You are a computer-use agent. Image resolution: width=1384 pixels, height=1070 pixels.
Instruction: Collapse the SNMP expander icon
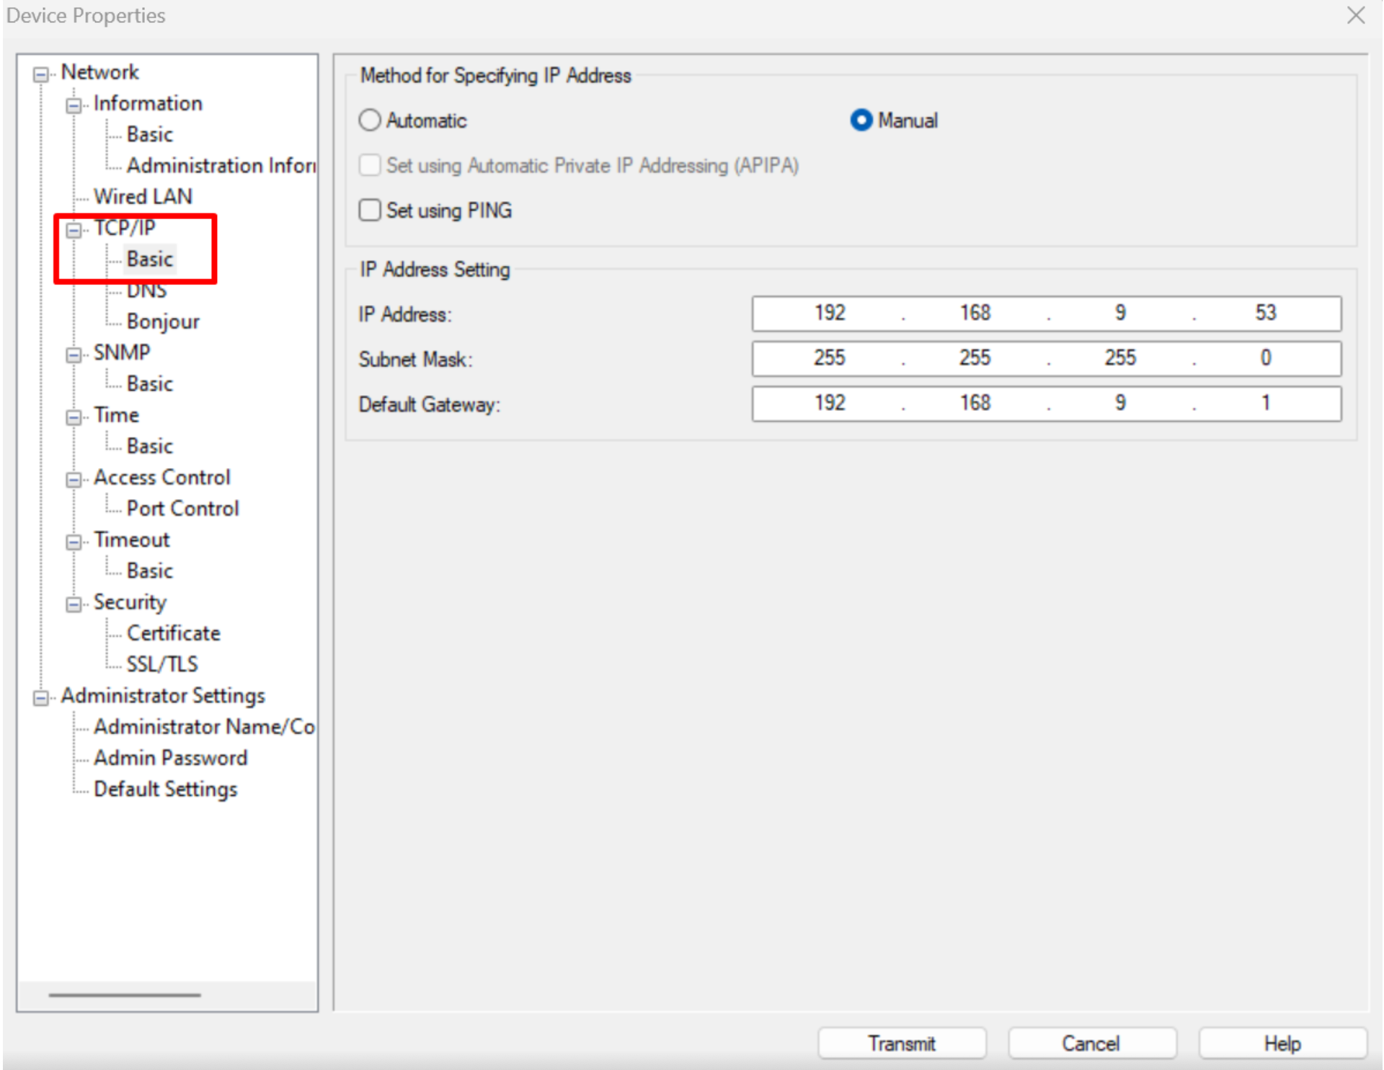[74, 355]
